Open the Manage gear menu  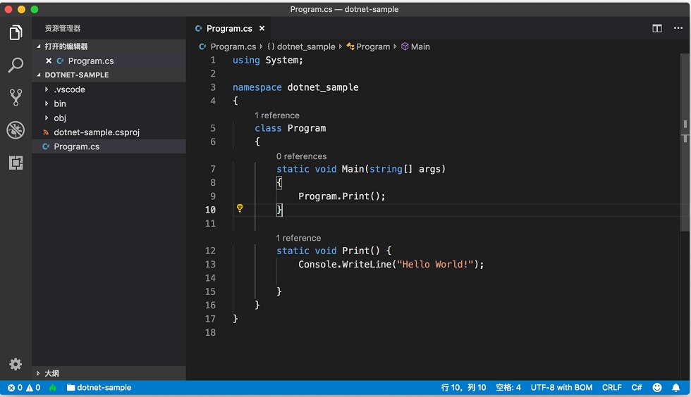click(16, 364)
